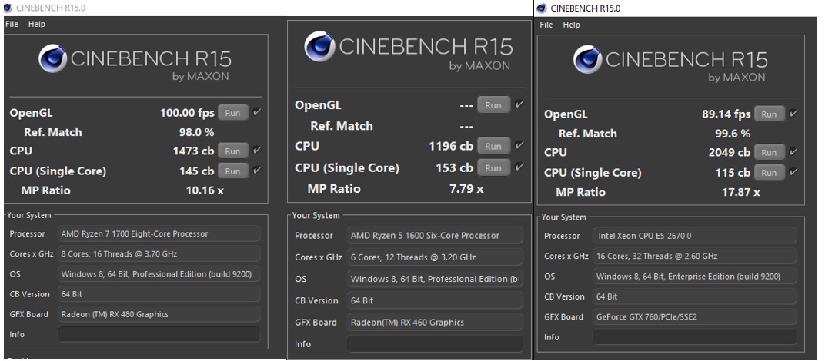Click the 153 cb single core score
The width and height of the screenshot is (825, 361).
[455, 167]
